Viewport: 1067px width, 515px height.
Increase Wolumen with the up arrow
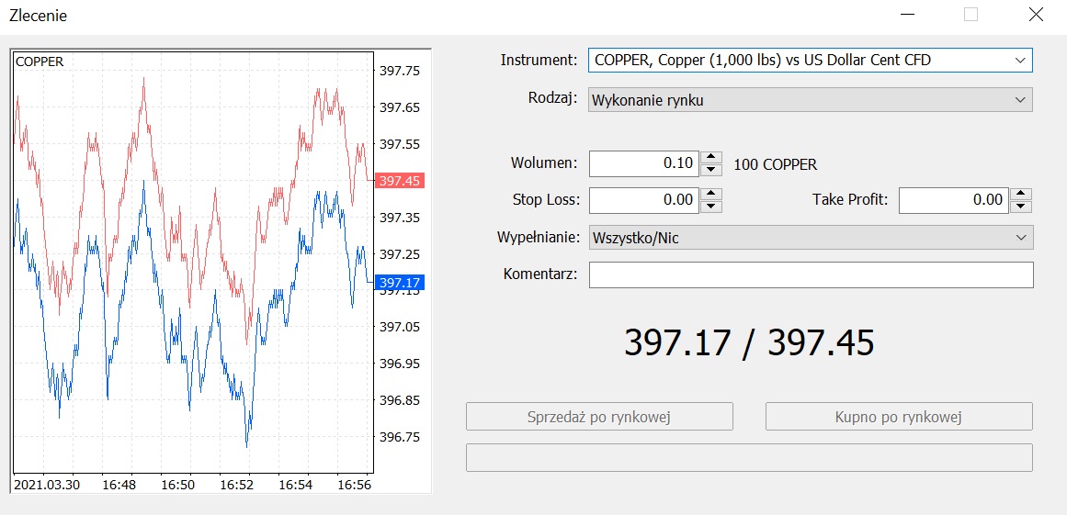(x=710, y=158)
